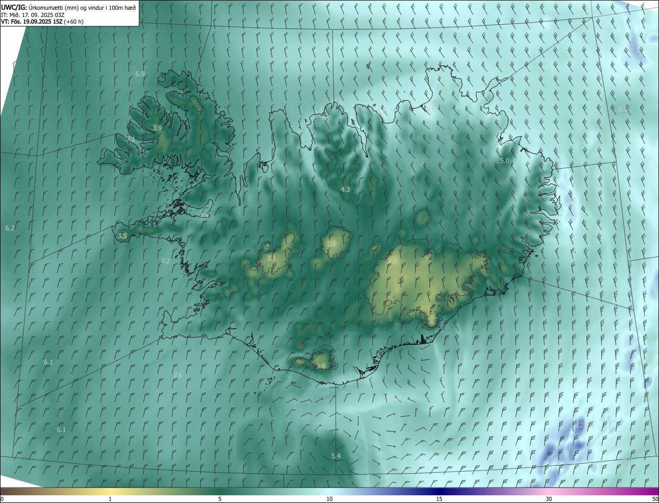The width and height of the screenshot is (659, 503).
Task: Click the 3.5 value on Snæfellsnes peninsula
Action: click(122, 236)
